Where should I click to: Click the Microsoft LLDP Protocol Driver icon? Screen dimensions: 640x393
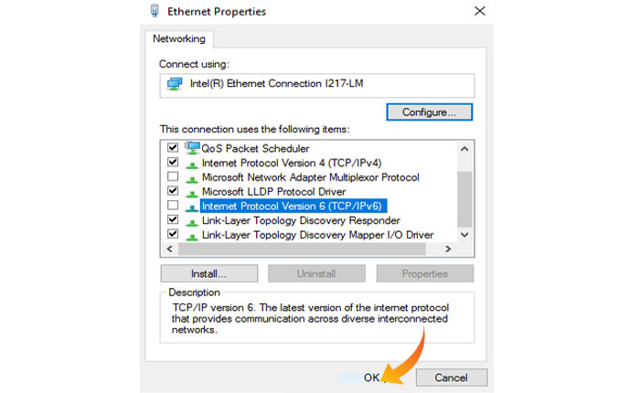tap(192, 192)
